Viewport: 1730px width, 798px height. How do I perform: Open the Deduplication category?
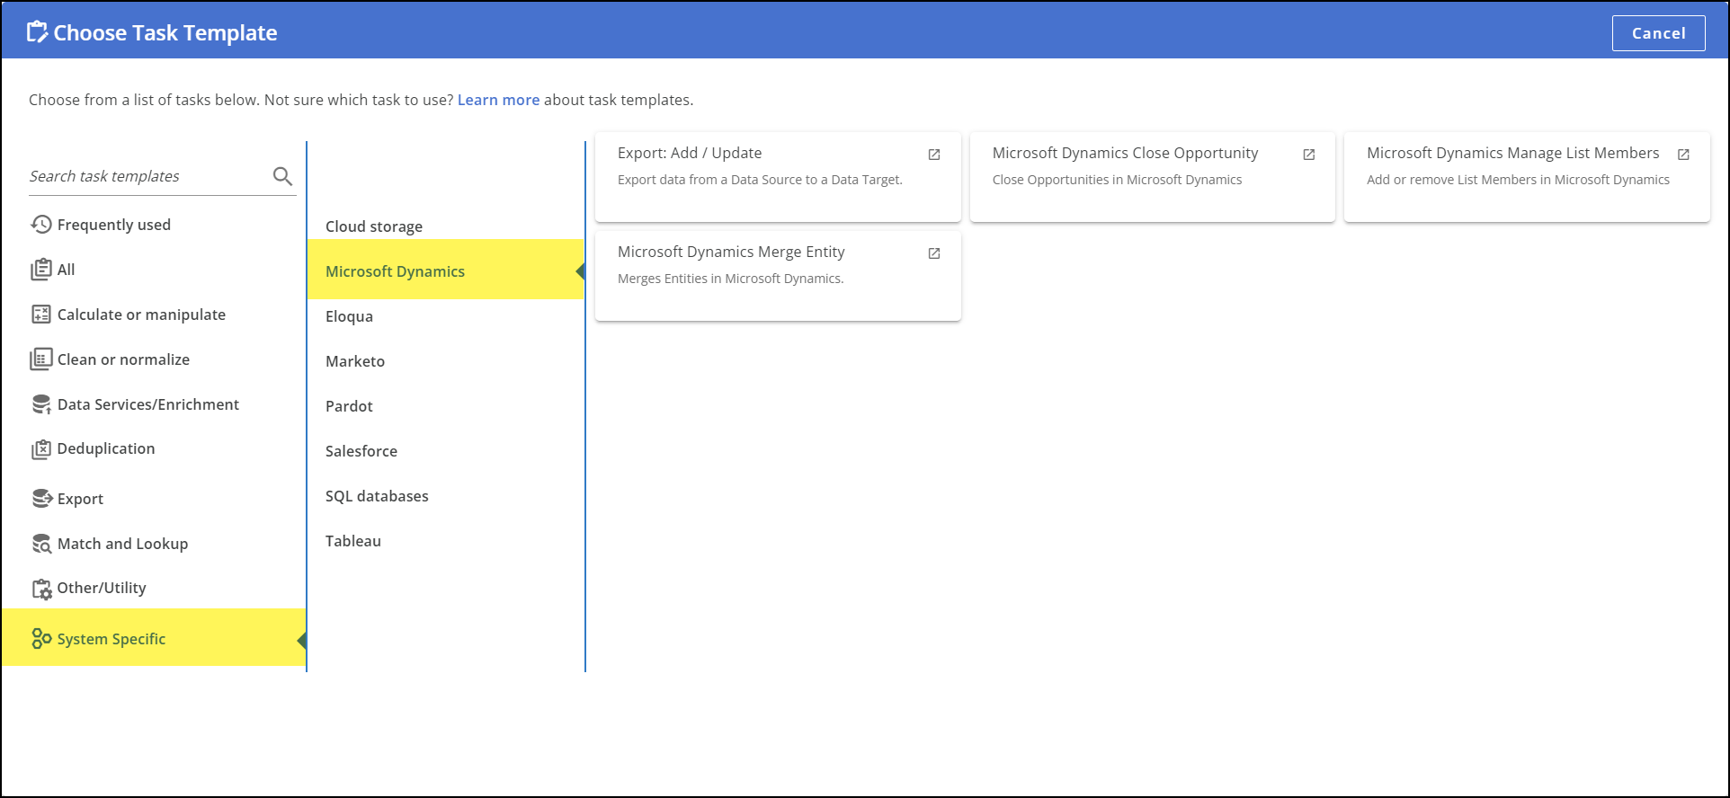[106, 448]
